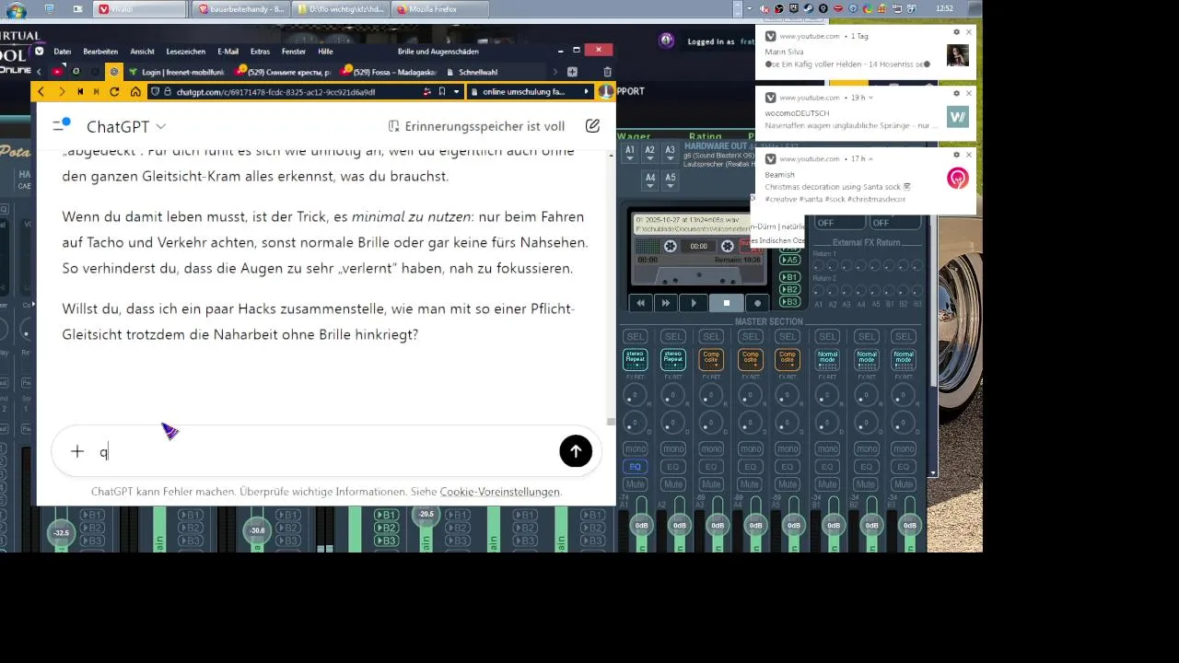Open the ChatGPT model selector dropdown

[126, 126]
